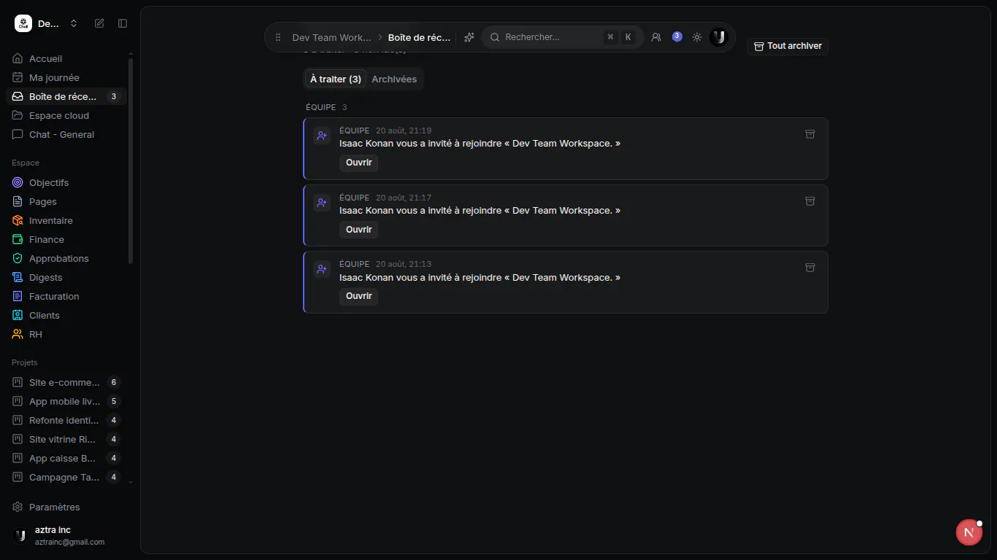Click user-plus icon on 21:19 invitation

pyautogui.click(x=322, y=136)
